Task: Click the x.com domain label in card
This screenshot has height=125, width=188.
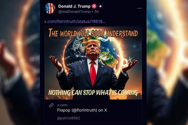Action: 62,105
